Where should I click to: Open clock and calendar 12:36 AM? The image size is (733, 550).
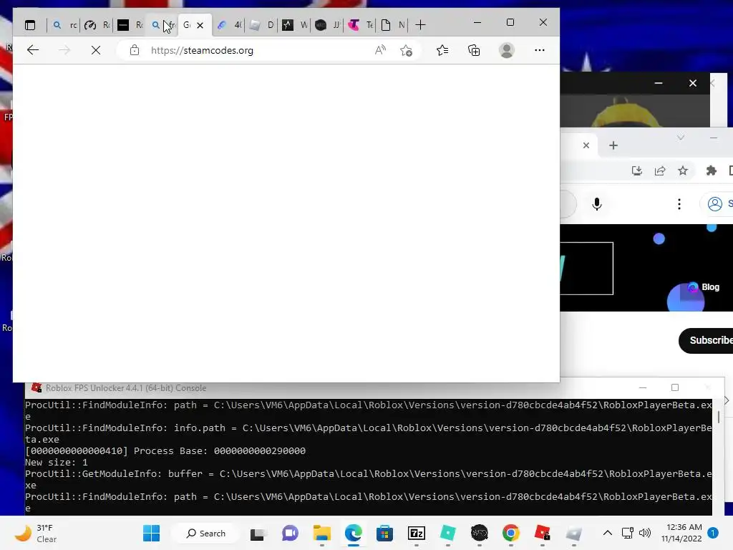point(681,533)
